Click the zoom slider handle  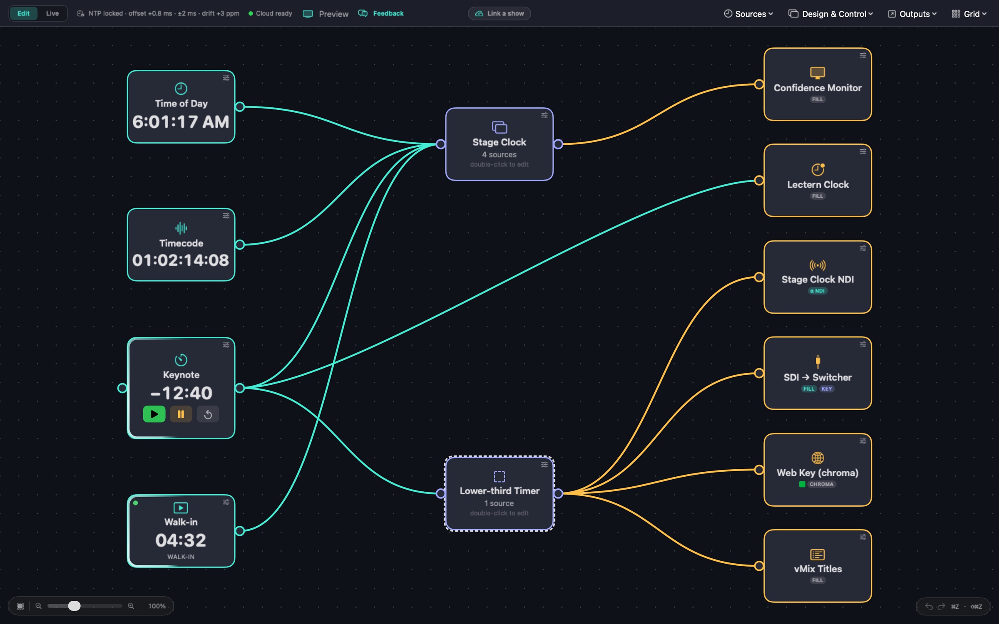coord(74,606)
